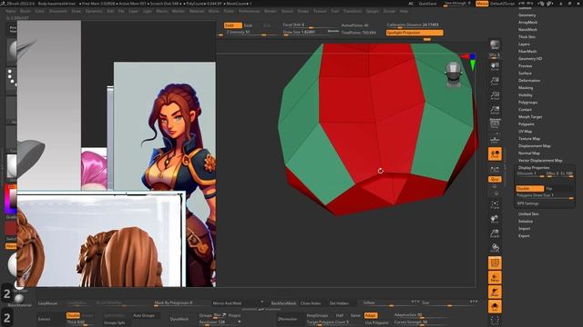
Task: Click the ZRemesher button
Action: pos(288,319)
